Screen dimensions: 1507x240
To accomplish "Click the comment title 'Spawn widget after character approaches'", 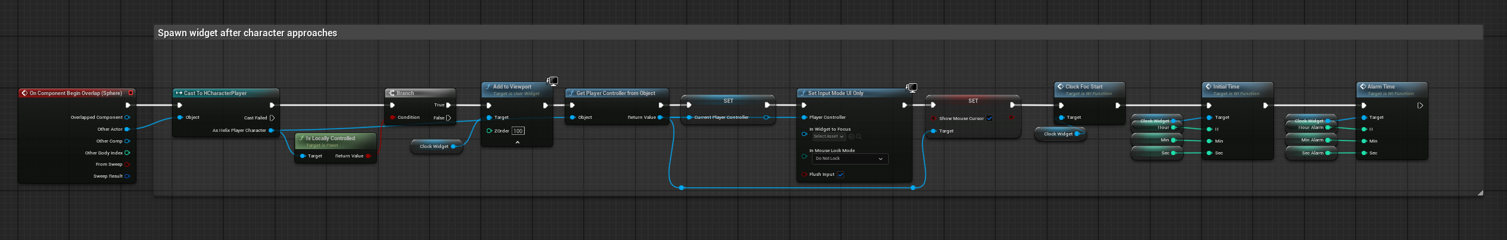I will [x=247, y=33].
